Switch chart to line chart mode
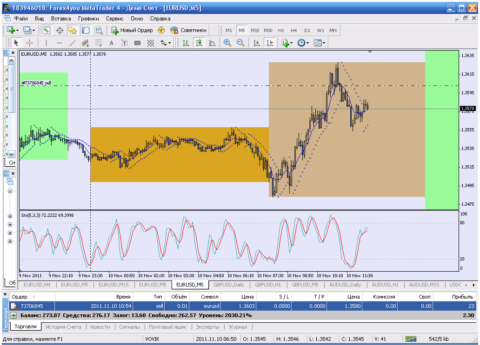This screenshot has width=480, height=345. [x=212, y=43]
